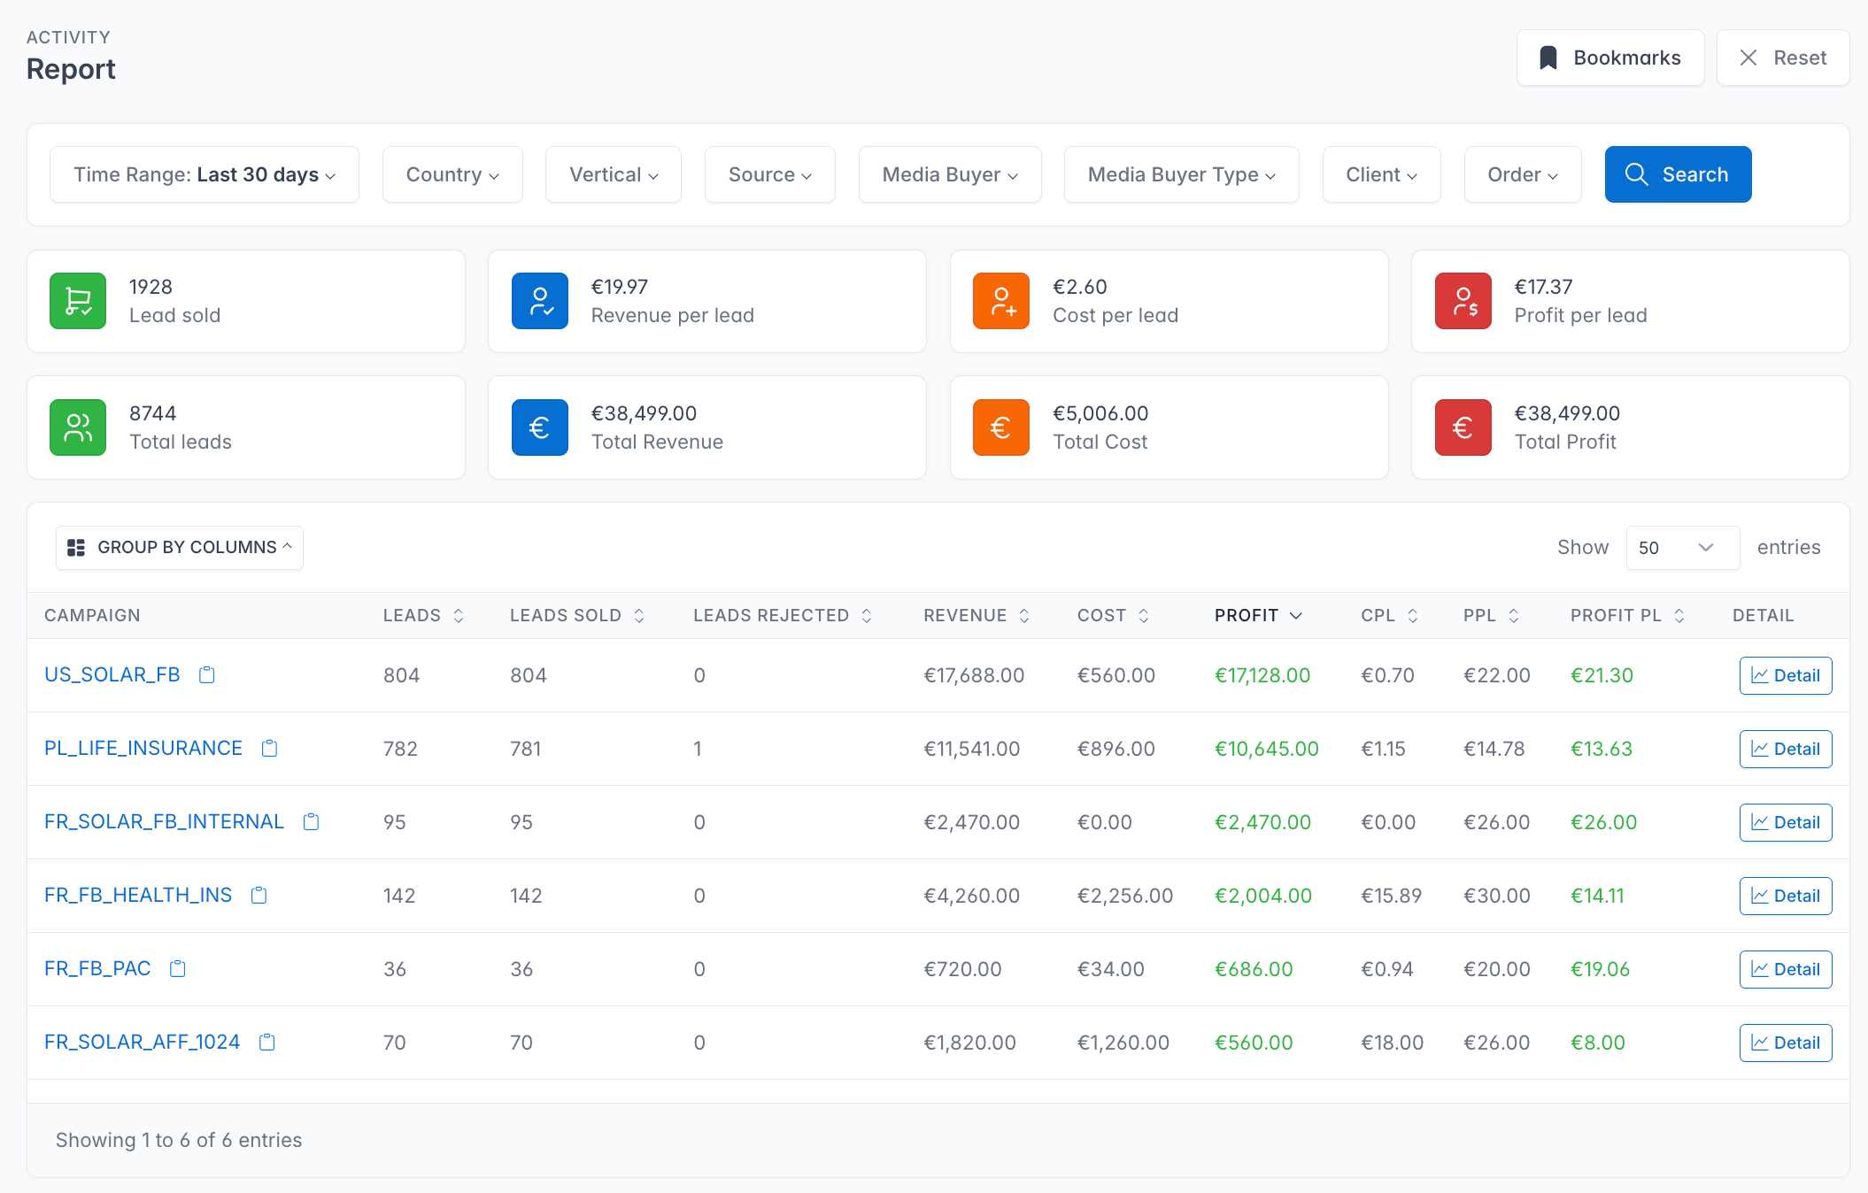Image resolution: width=1868 pixels, height=1193 pixels.
Task: Open the FR_SOLAR_AFF_1024 campaign link
Action: click(143, 1043)
